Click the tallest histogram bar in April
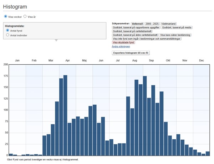214x164 pixels. click(x=65, y=115)
